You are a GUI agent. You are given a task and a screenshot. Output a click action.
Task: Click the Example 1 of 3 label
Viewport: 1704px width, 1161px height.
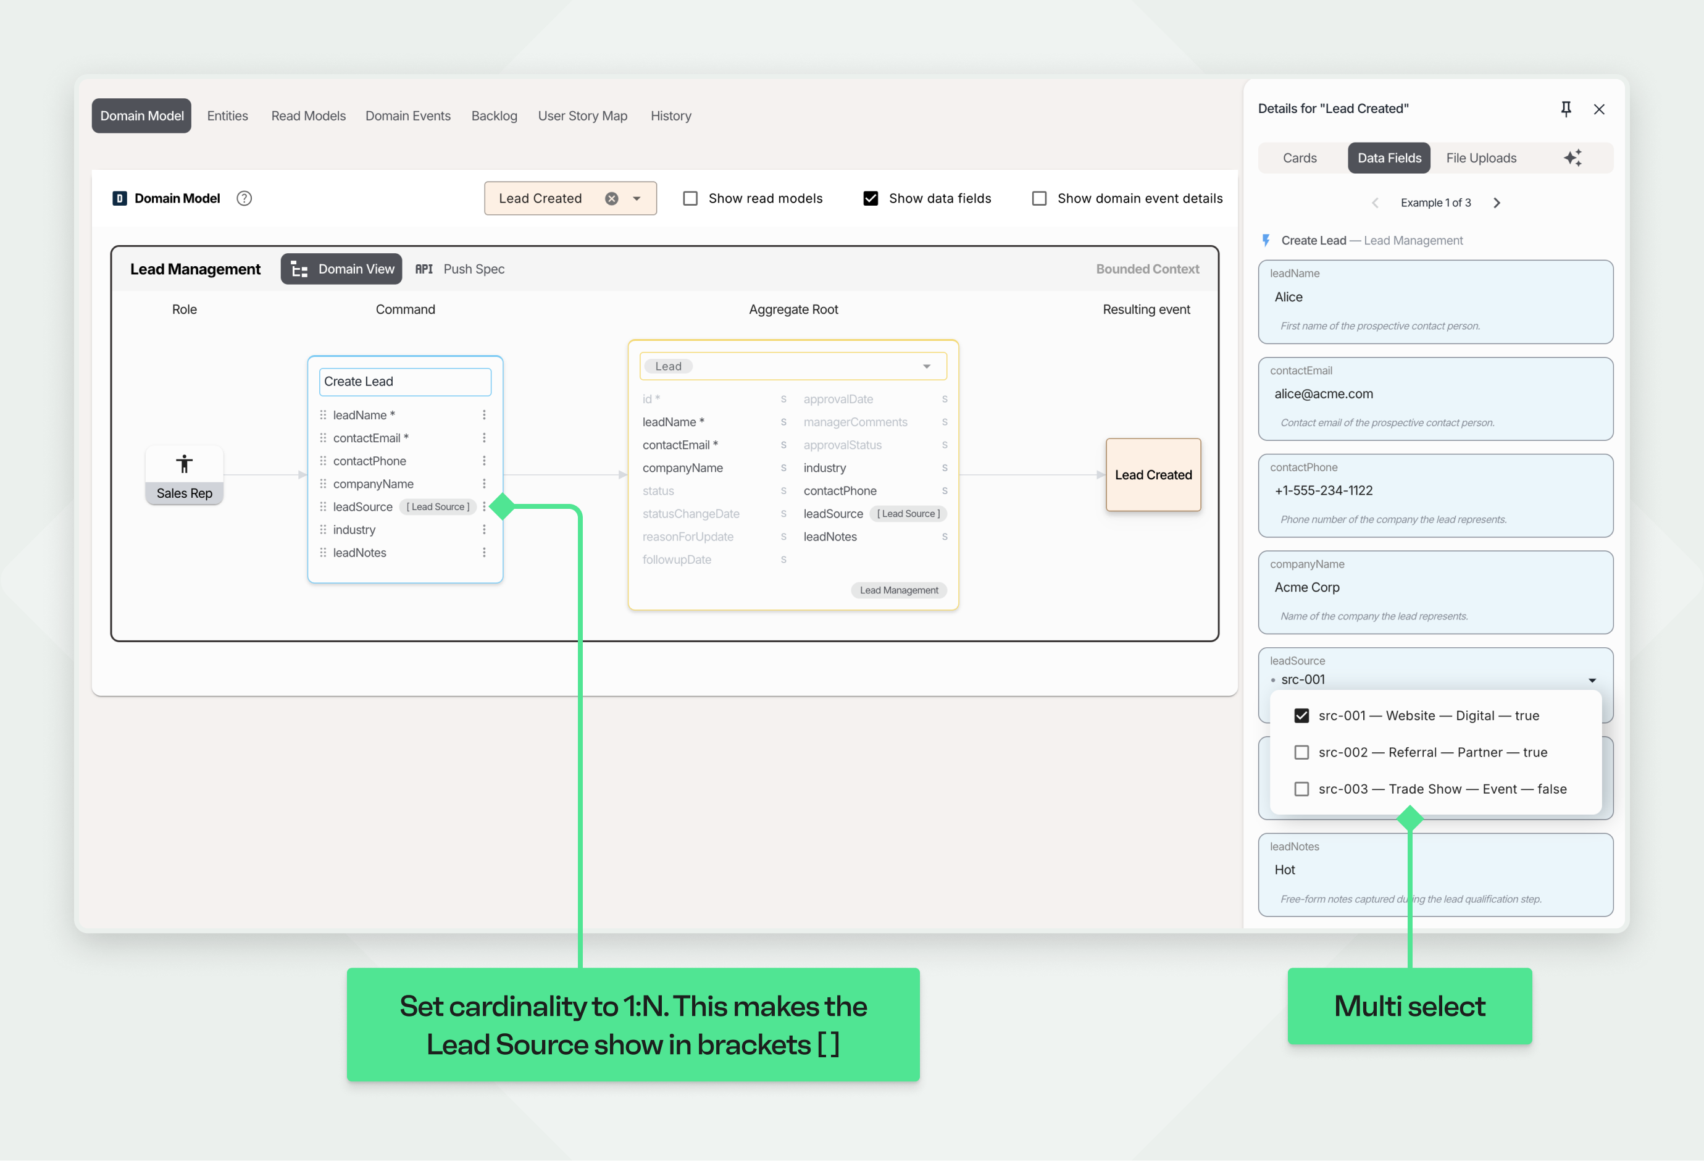tap(1435, 203)
